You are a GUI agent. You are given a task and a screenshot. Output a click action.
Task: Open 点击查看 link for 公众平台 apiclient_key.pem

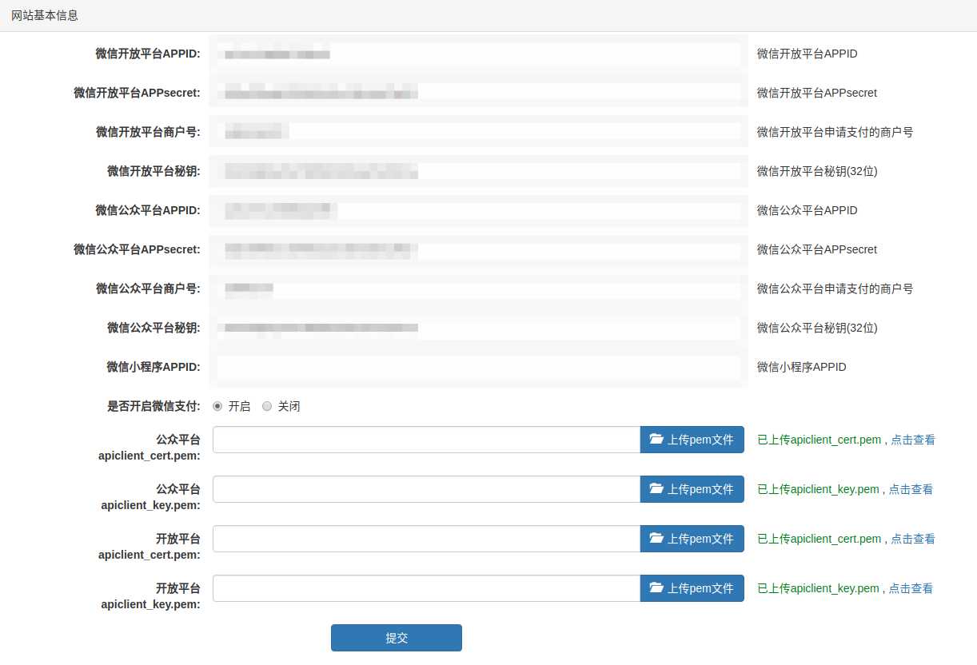click(x=911, y=489)
